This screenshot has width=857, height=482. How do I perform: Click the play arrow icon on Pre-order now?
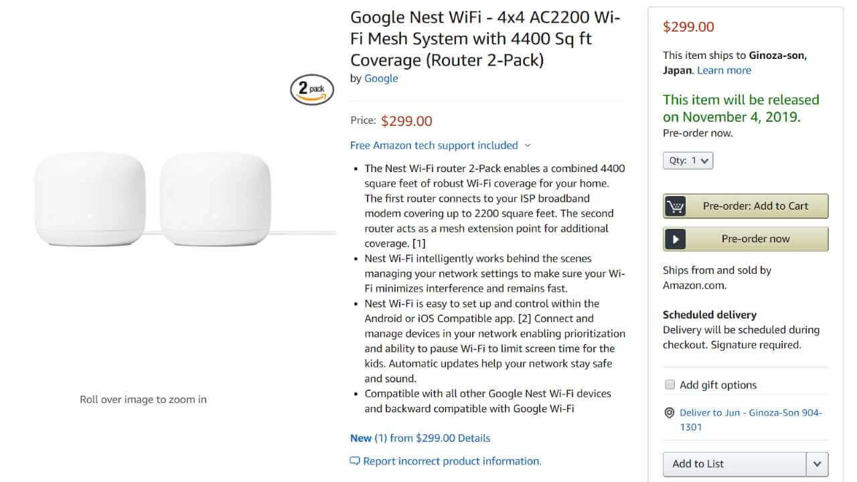[675, 239]
